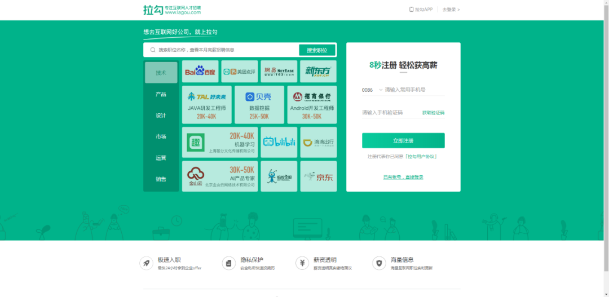
Task: Select the 产品 category tab
Action: (x=161, y=94)
